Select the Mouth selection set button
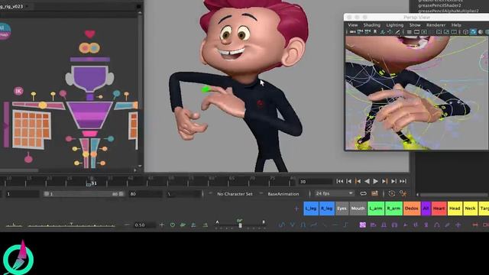Viewport: 489px width, 275px height. tap(358, 209)
